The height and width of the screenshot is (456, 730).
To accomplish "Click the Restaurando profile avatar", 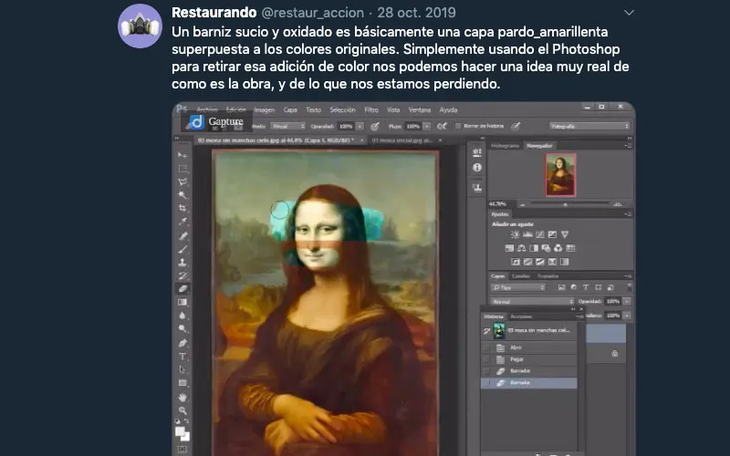I will 141,26.
